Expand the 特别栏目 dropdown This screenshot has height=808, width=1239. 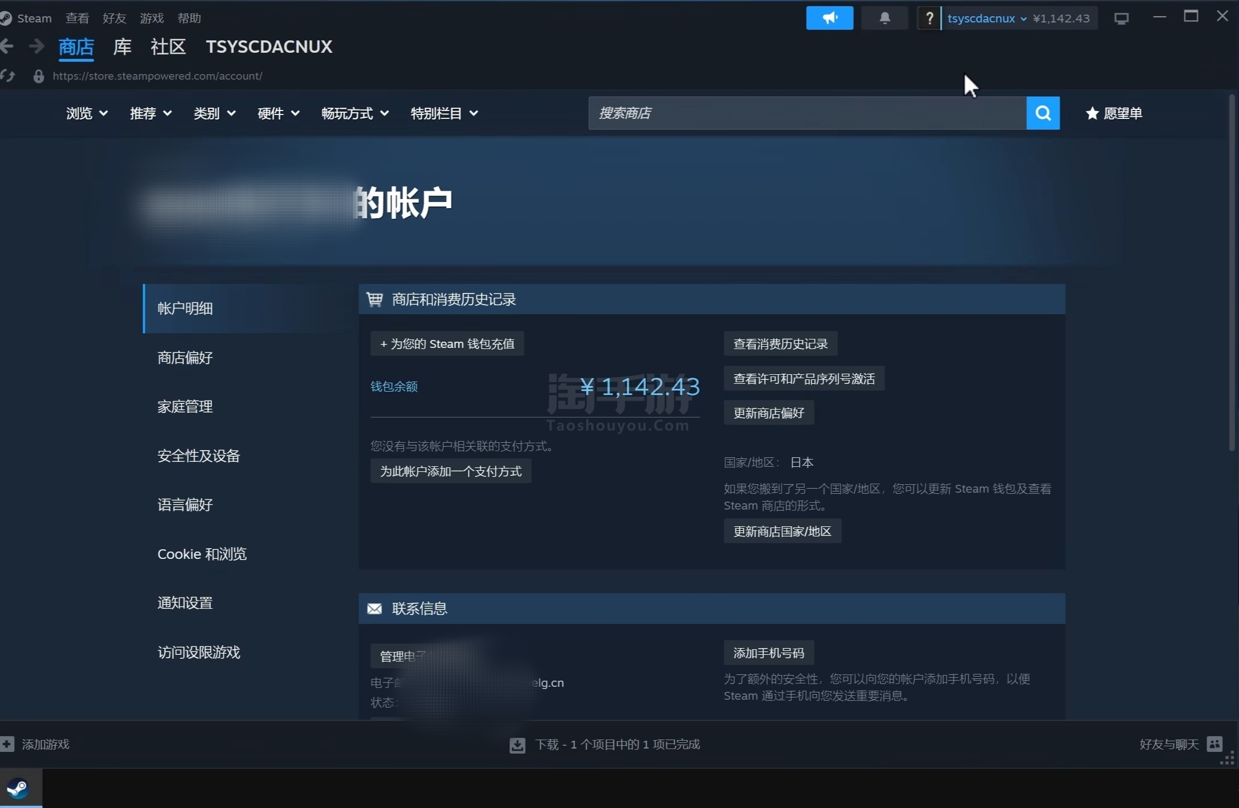tap(444, 113)
